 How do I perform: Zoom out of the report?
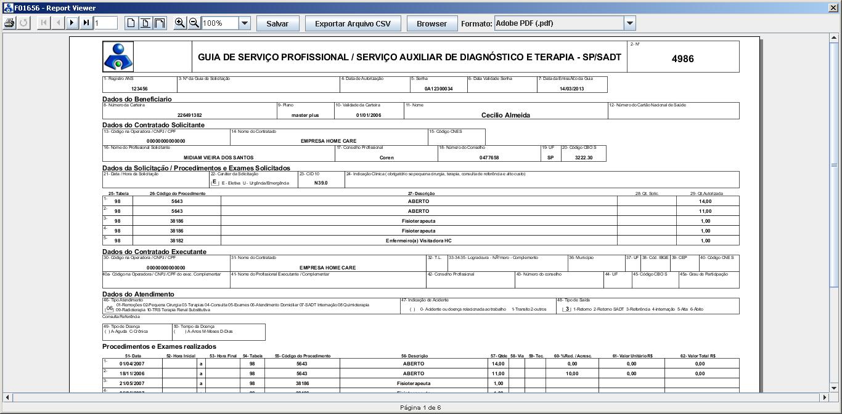pos(194,23)
